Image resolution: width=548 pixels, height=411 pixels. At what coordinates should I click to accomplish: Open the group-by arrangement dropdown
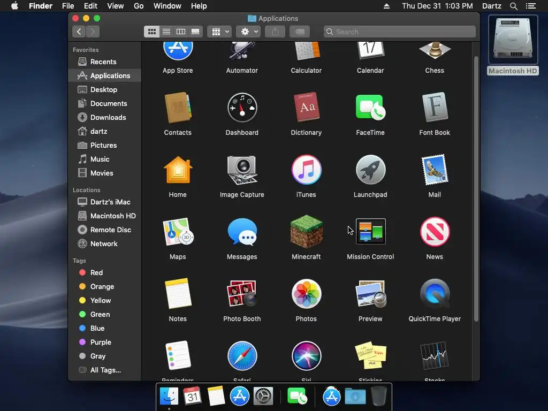tap(219, 32)
